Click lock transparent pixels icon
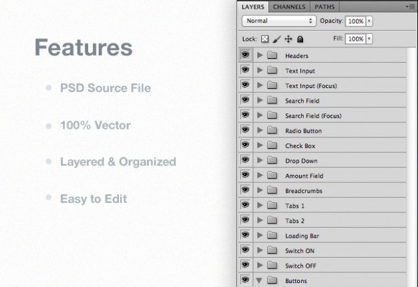418x287 pixels. 264,39
